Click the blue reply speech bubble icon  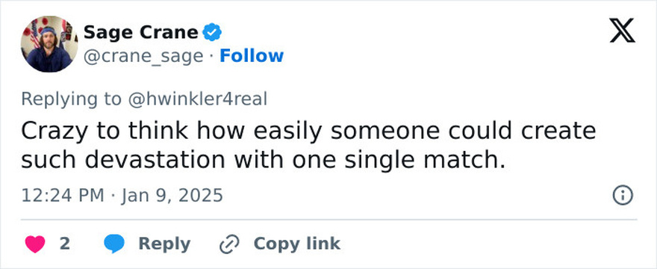click(114, 244)
